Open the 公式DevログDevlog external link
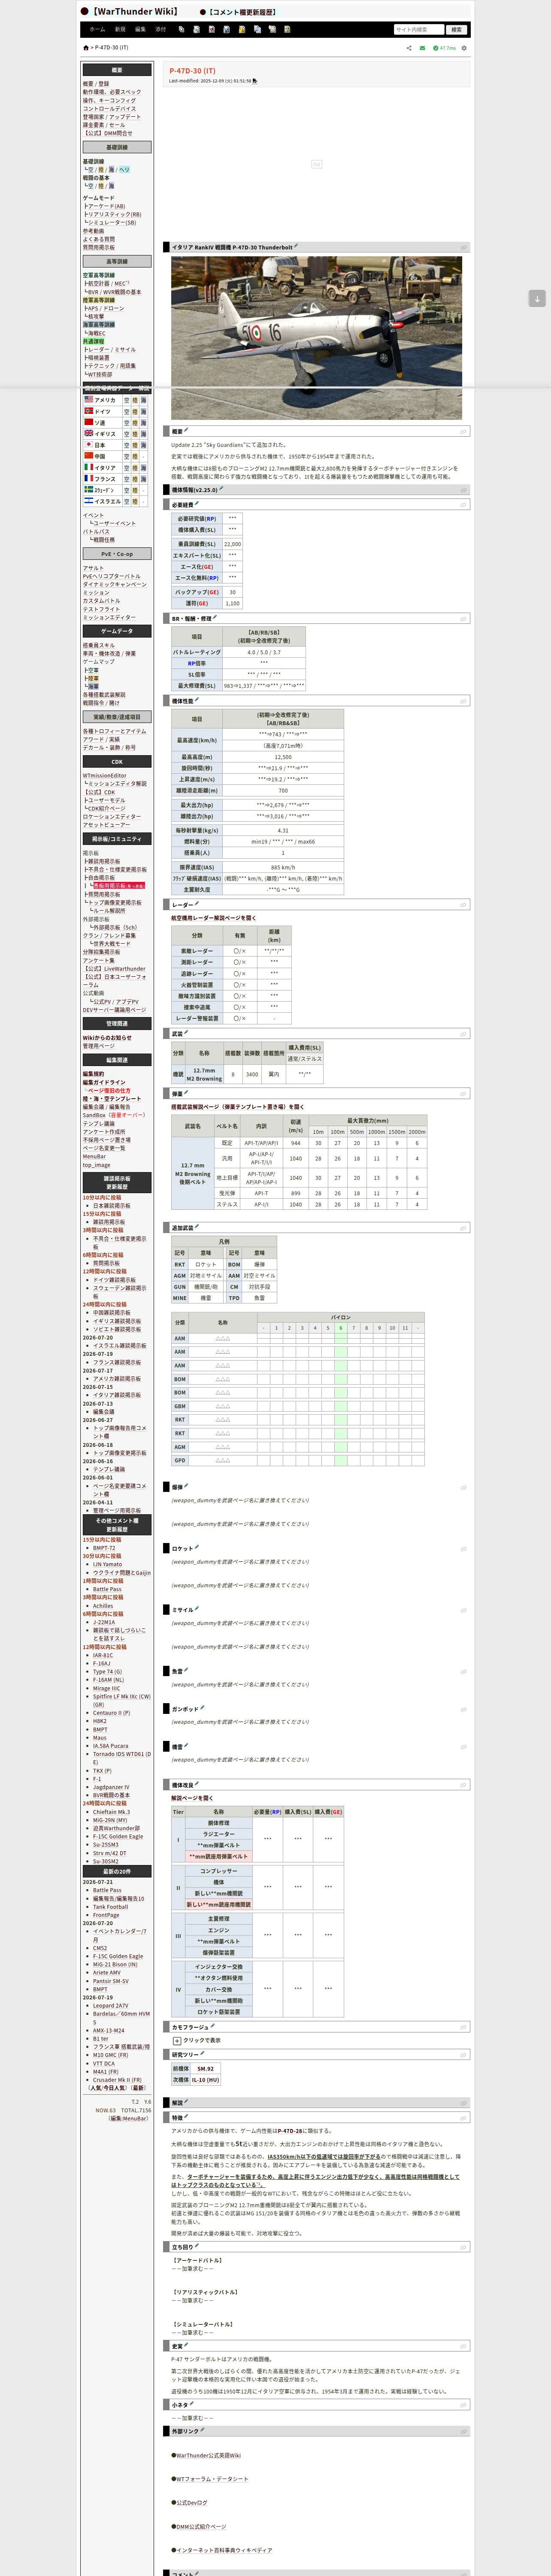Image resolution: width=551 pixels, height=2576 pixels. click(x=192, y=2502)
